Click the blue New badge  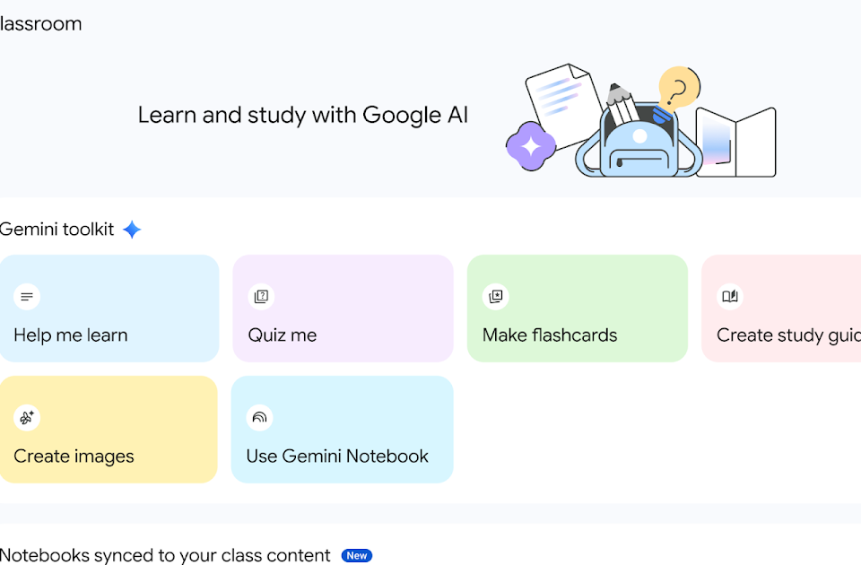pos(357,556)
